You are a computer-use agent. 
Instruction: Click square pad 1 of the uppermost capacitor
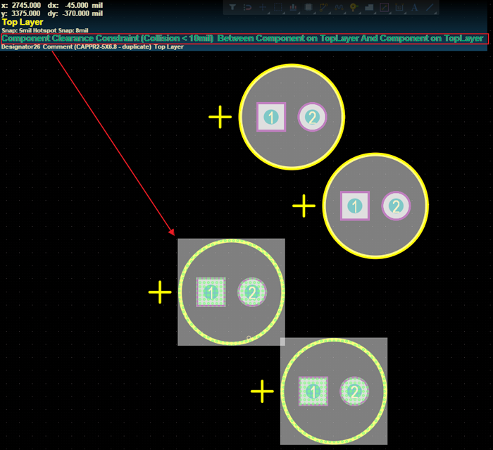coord(271,118)
